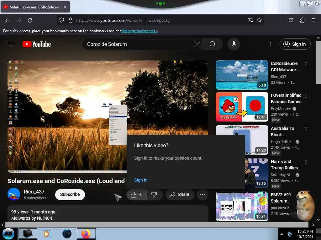Open the extensions puzzle icon
321x240 pixels.
point(302,20)
